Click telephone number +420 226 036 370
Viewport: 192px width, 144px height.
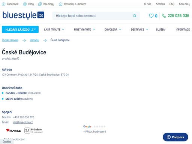point(24,117)
